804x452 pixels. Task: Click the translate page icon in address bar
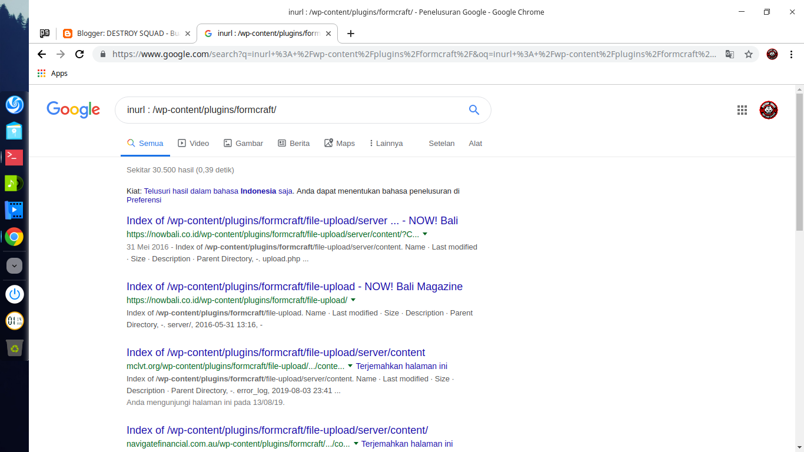(x=730, y=54)
